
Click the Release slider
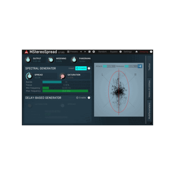pos(131,66)
